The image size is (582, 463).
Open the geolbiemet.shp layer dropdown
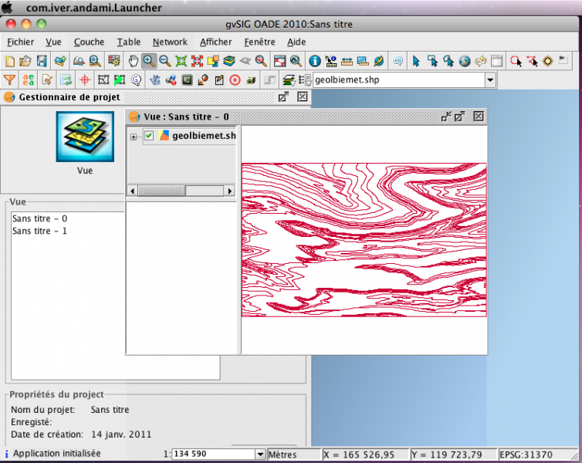point(490,79)
